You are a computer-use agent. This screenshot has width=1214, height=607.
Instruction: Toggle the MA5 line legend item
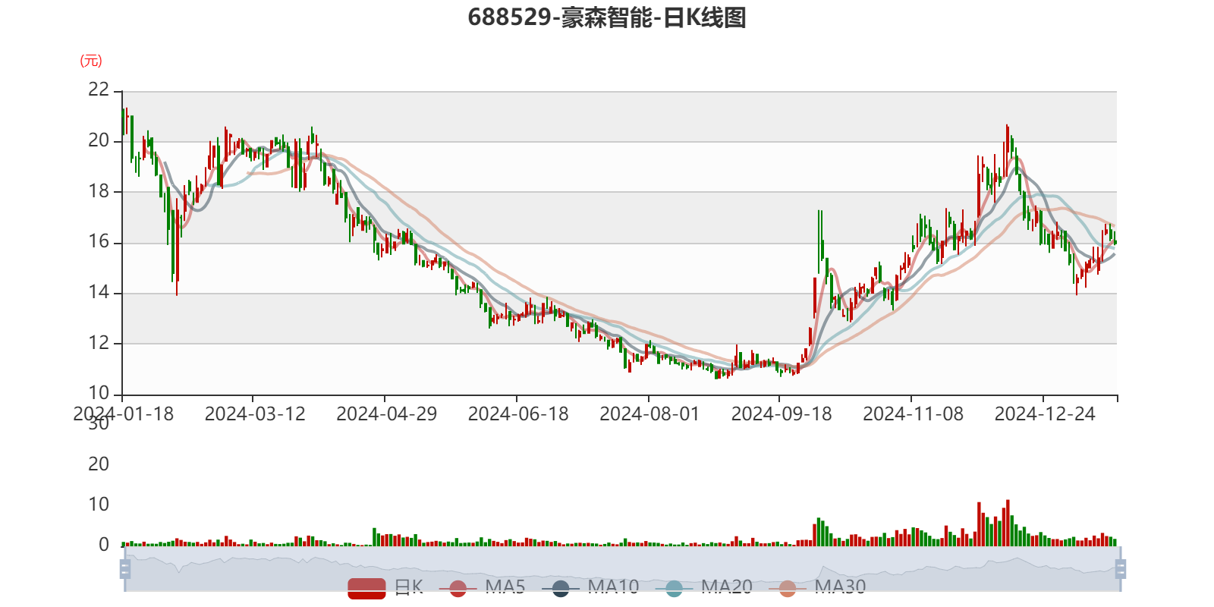(x=483, y=587)
